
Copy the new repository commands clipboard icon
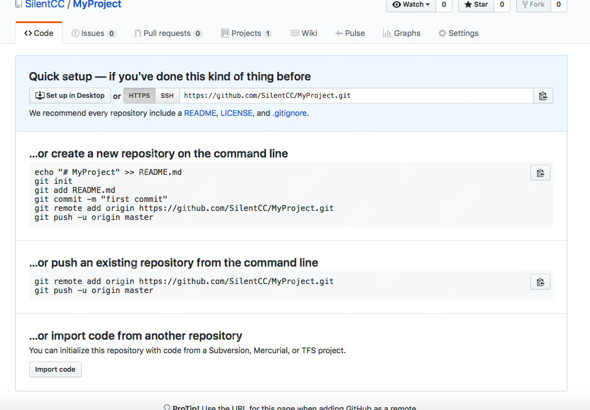tap(540, 173)
